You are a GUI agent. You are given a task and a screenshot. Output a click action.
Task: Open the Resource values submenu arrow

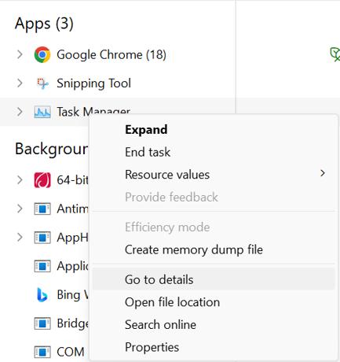click(x=323, y=173)
